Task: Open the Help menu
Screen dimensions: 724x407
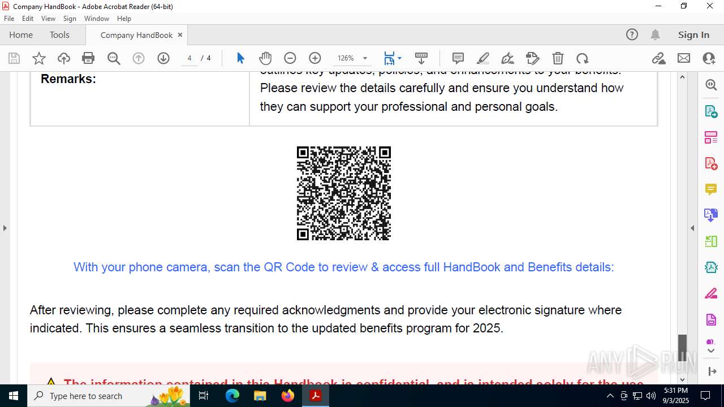Action: 124,19
